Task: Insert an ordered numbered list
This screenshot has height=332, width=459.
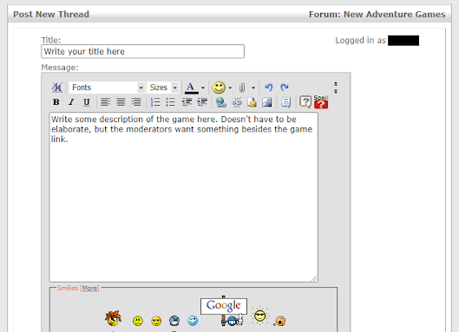Action: [x=155, y=102]
